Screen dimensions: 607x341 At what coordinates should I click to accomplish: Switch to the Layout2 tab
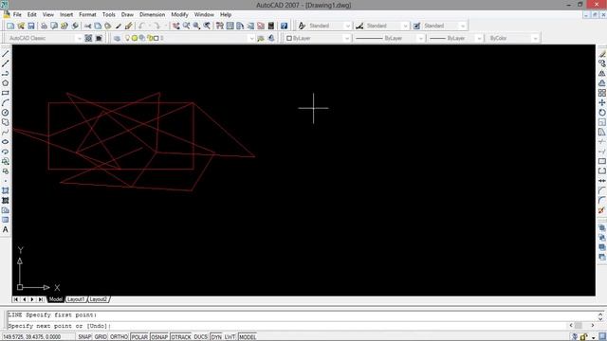click(99, 299)
